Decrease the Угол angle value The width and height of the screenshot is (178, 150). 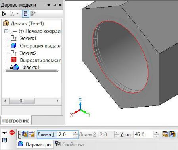tap(156, 136)
